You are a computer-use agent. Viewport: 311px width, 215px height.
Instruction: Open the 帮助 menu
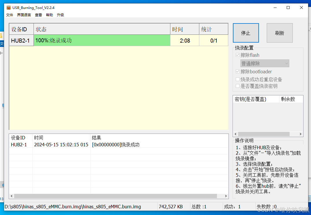click(x=49, y=15)
